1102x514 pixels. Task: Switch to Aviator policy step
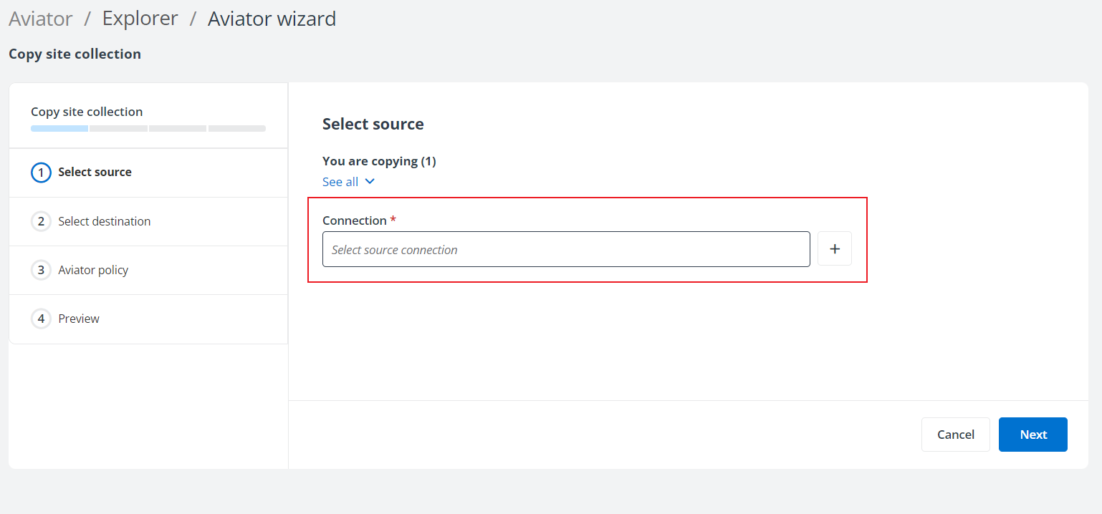pyautogui.click(x=93, y=270)
